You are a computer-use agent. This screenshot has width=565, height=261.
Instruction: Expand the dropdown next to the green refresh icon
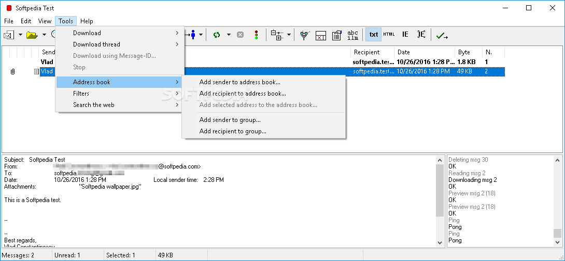pos(229,35)
